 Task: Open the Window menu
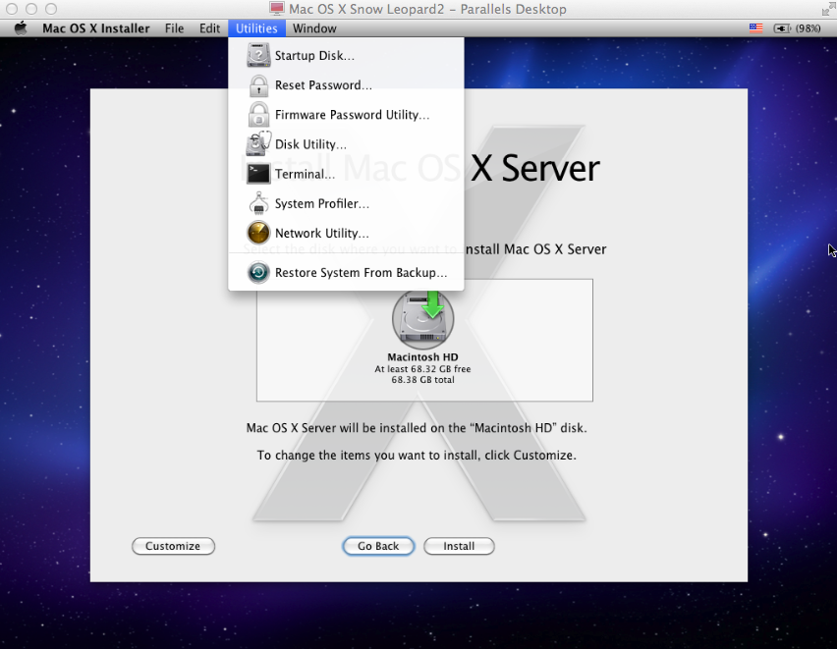click(x=314, y=28)
